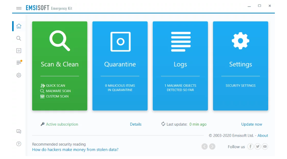Open the hamburger menu next to Emsisoft logo
The height and width of the screenshot is (159, 287).
click(x=19, y=8)
